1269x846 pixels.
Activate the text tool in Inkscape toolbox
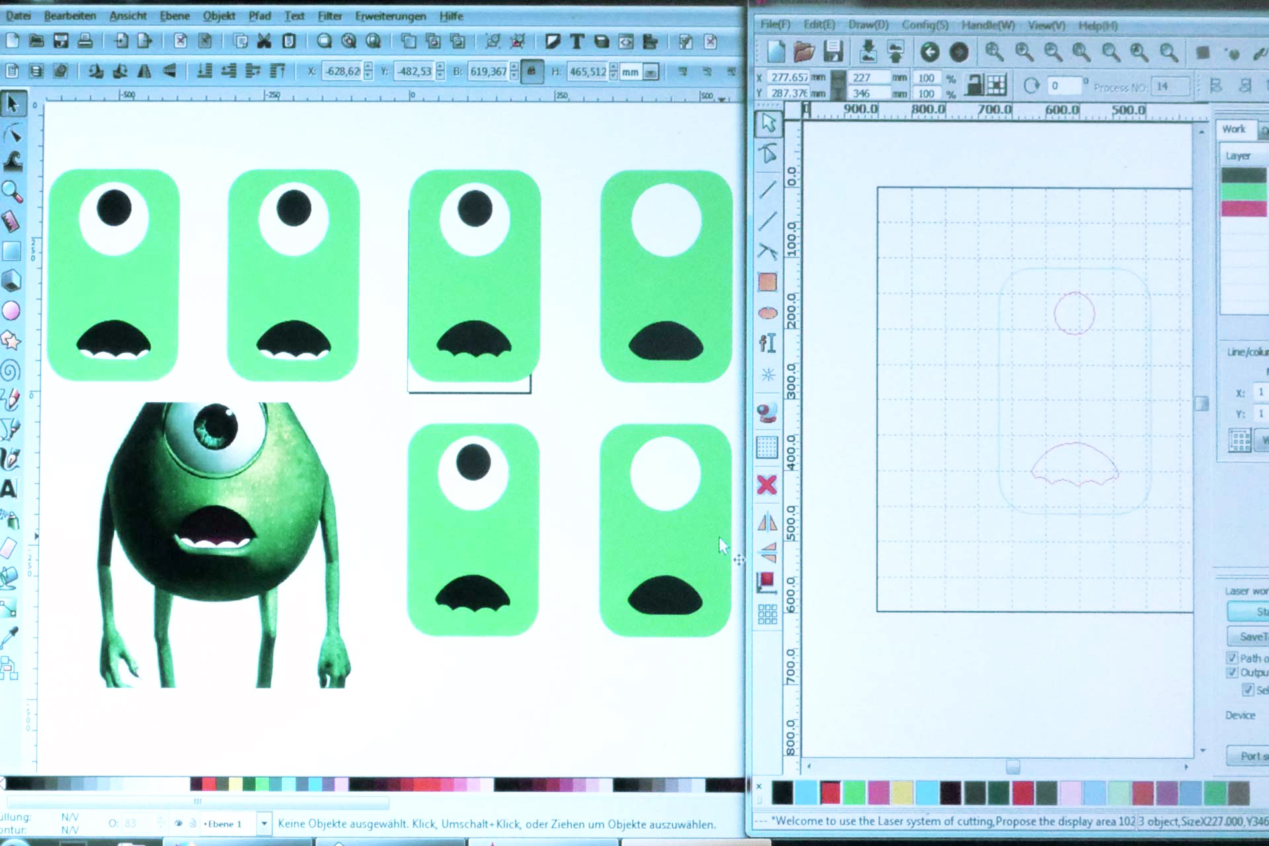click(x=9, y=489)
